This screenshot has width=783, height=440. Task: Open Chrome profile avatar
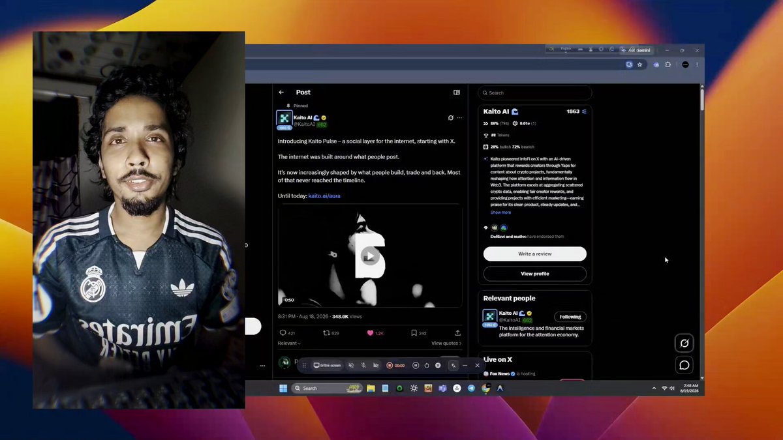tap(685, 65)
